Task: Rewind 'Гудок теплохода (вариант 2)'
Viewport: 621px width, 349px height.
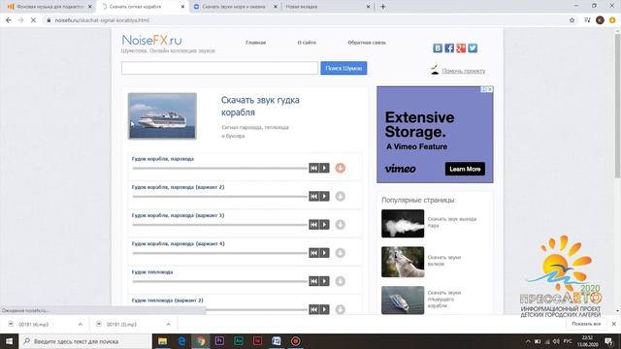Action: pyautogui.click(x=313, y=309)
